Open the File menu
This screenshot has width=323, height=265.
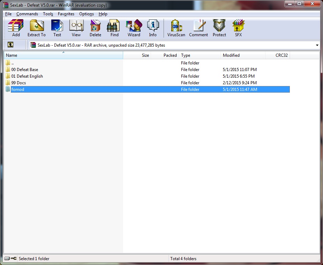tap(8, 14)
